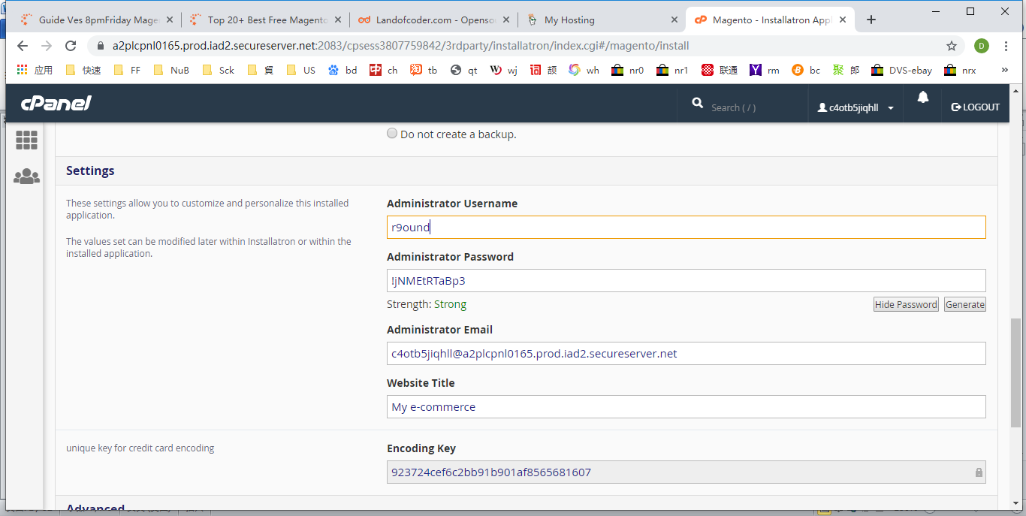Bookmark this page with the star

pos(952,46)
